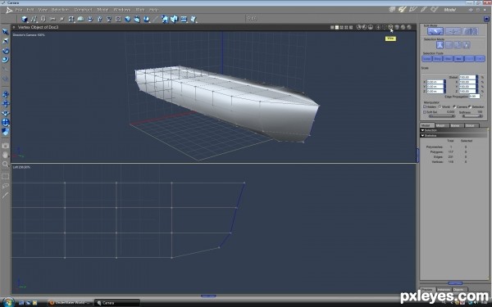Collapse the Selection section triangle

click(x=422, y=130)
